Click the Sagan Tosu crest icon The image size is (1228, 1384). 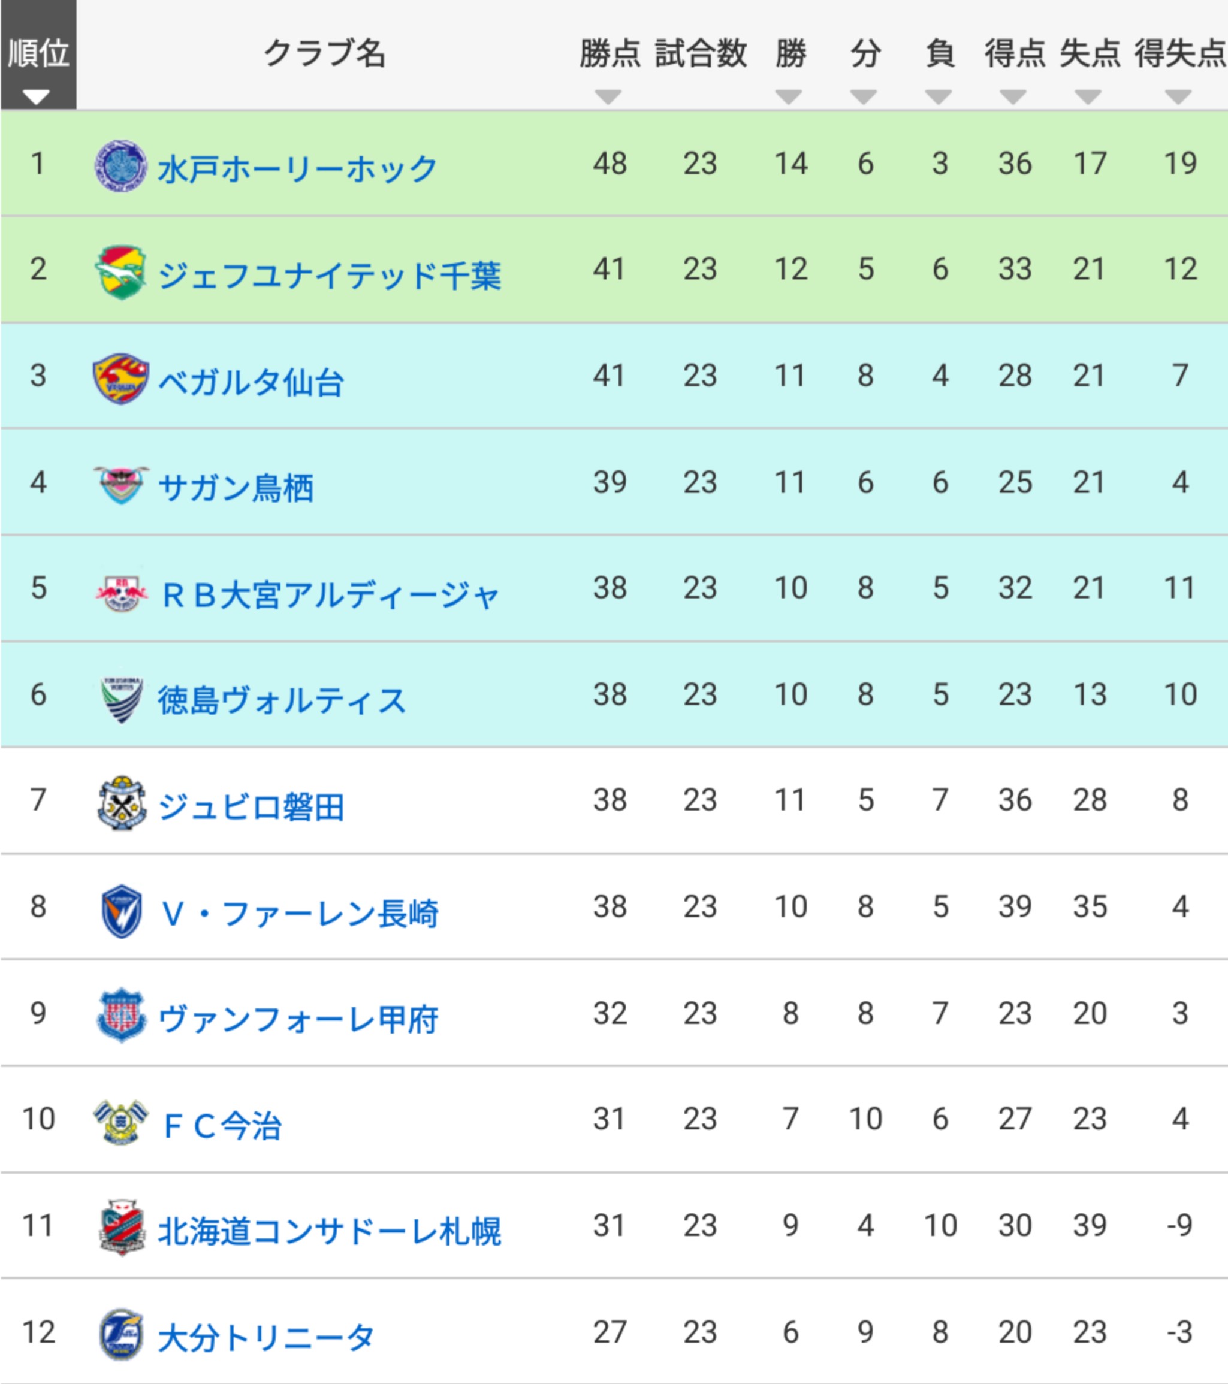point(120,485)
